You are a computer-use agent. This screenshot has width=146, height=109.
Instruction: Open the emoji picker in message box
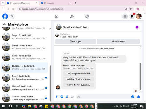tap(133, 97)
